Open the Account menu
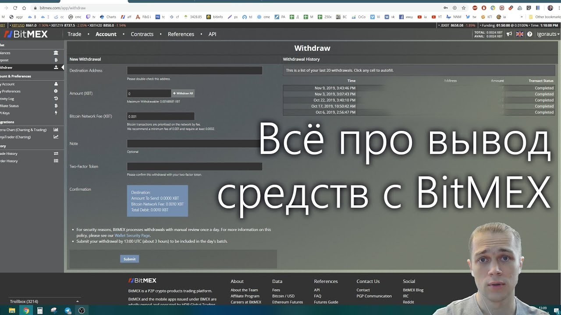The height and width of the screenshot is (315, 561). [x=106, y=34]
